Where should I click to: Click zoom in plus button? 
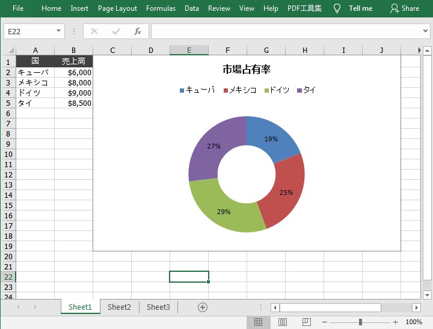click(396, 322)
